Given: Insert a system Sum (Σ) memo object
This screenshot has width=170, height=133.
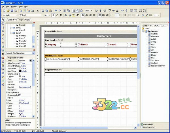Looking at the screenshot, I should (3, 54).
